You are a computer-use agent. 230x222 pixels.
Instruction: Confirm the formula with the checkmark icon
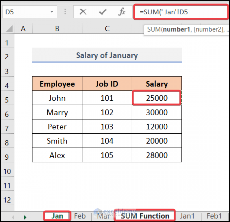pyautogui.click(x=103, y=12)
